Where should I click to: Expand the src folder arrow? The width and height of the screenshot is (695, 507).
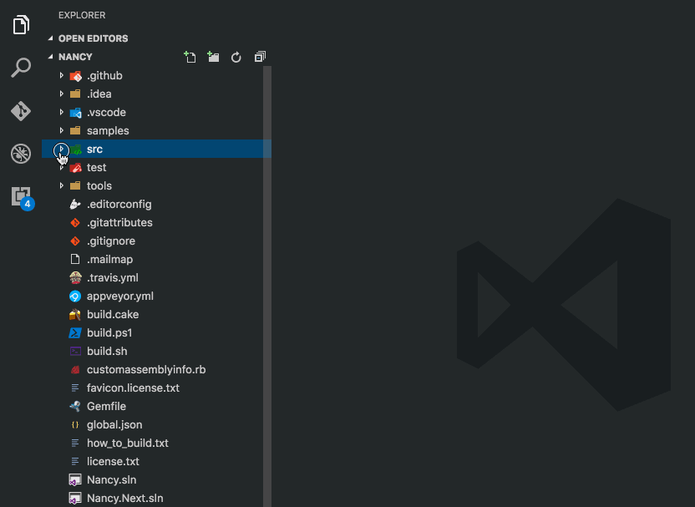(62, 150)
